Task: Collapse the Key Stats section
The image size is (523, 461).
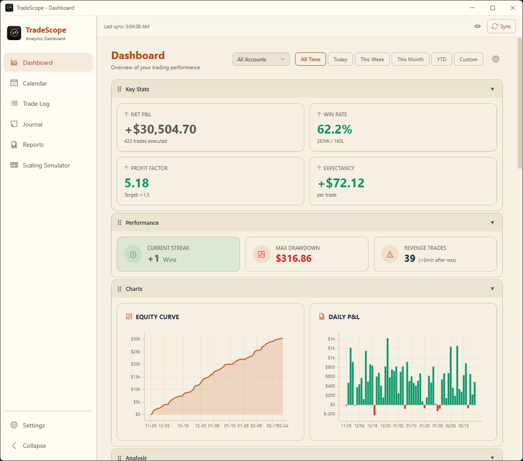Action: point(492,89)
